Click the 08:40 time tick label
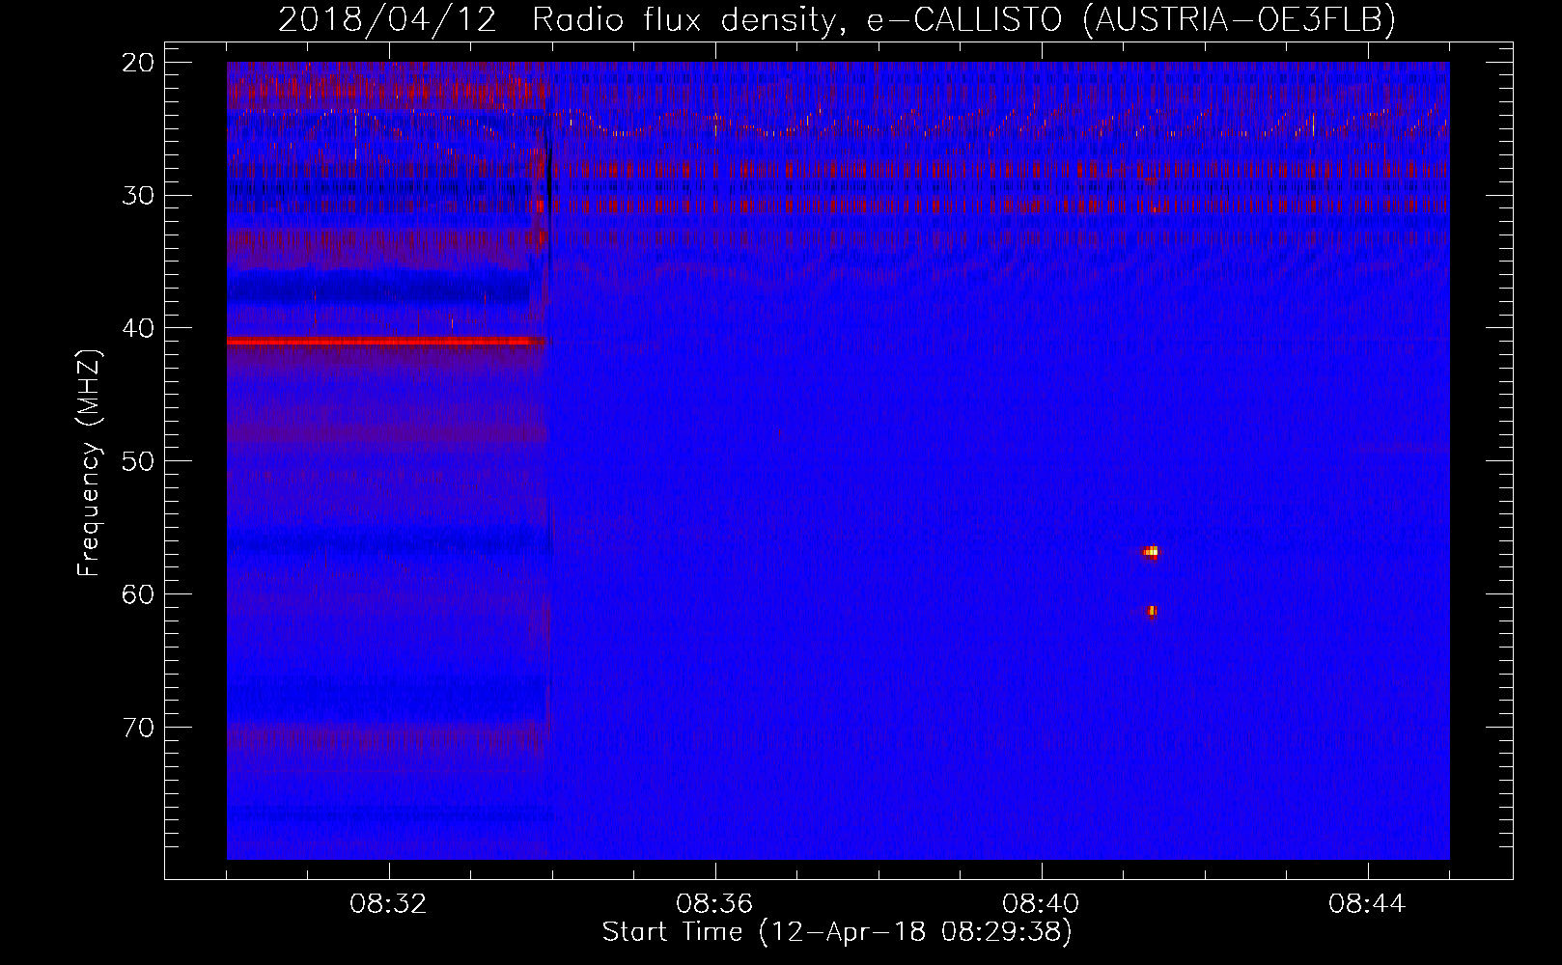This screenshot has height=965, width=1562. pyautogui.click(x=1041, y=904)
